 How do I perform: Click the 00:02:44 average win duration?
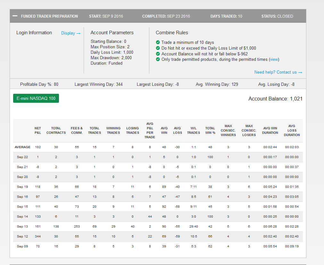pos(270,147)
